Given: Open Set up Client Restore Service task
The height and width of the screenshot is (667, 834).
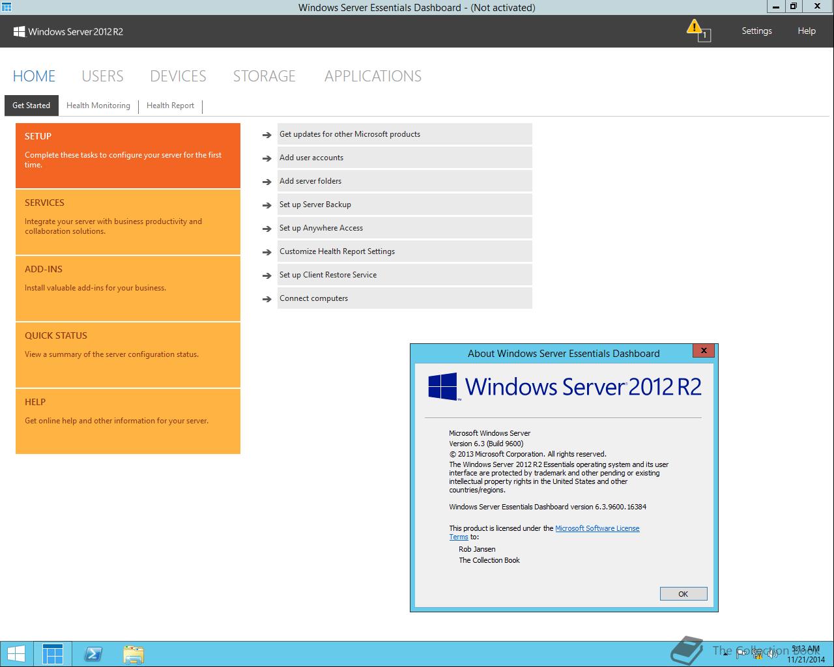Looking at the screenshot, I should [405, 275].
